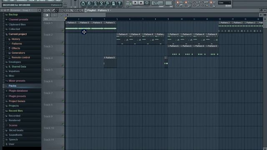The image size is (267, 150).
Task: Open the Recent files folder
Action: (x=15, y=111)
